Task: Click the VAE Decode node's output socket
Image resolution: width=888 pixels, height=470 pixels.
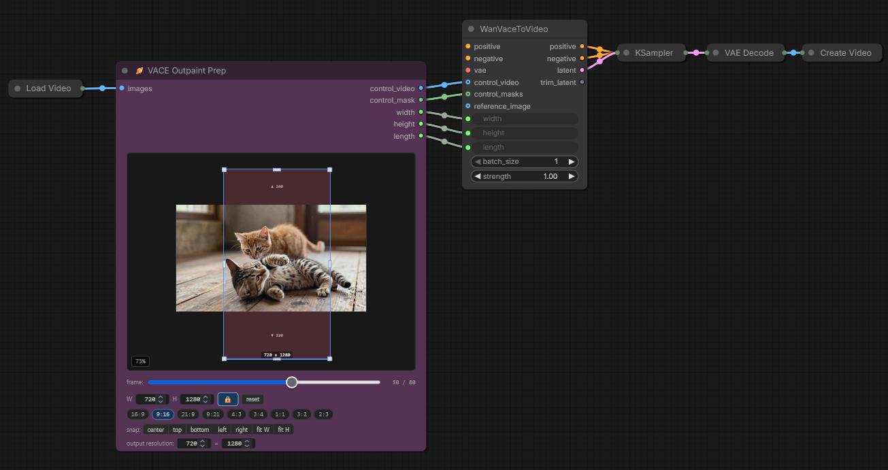Action: pos(784,52)
